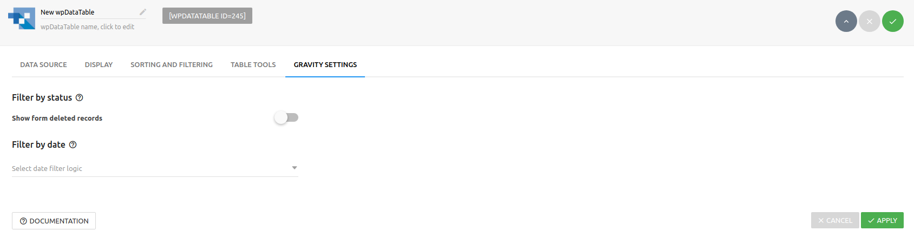
Task: Click the grey round X cancel icon
Action: pos(869,22)
